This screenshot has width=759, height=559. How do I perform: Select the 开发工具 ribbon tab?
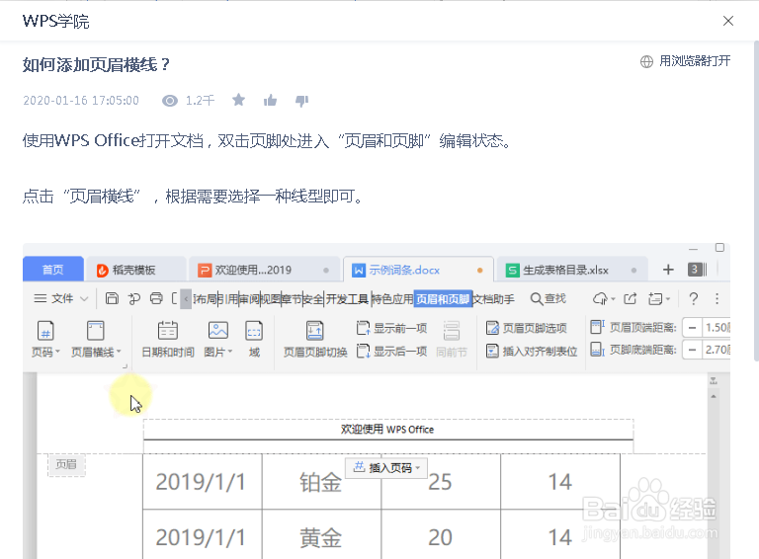[x=348, y=299]
